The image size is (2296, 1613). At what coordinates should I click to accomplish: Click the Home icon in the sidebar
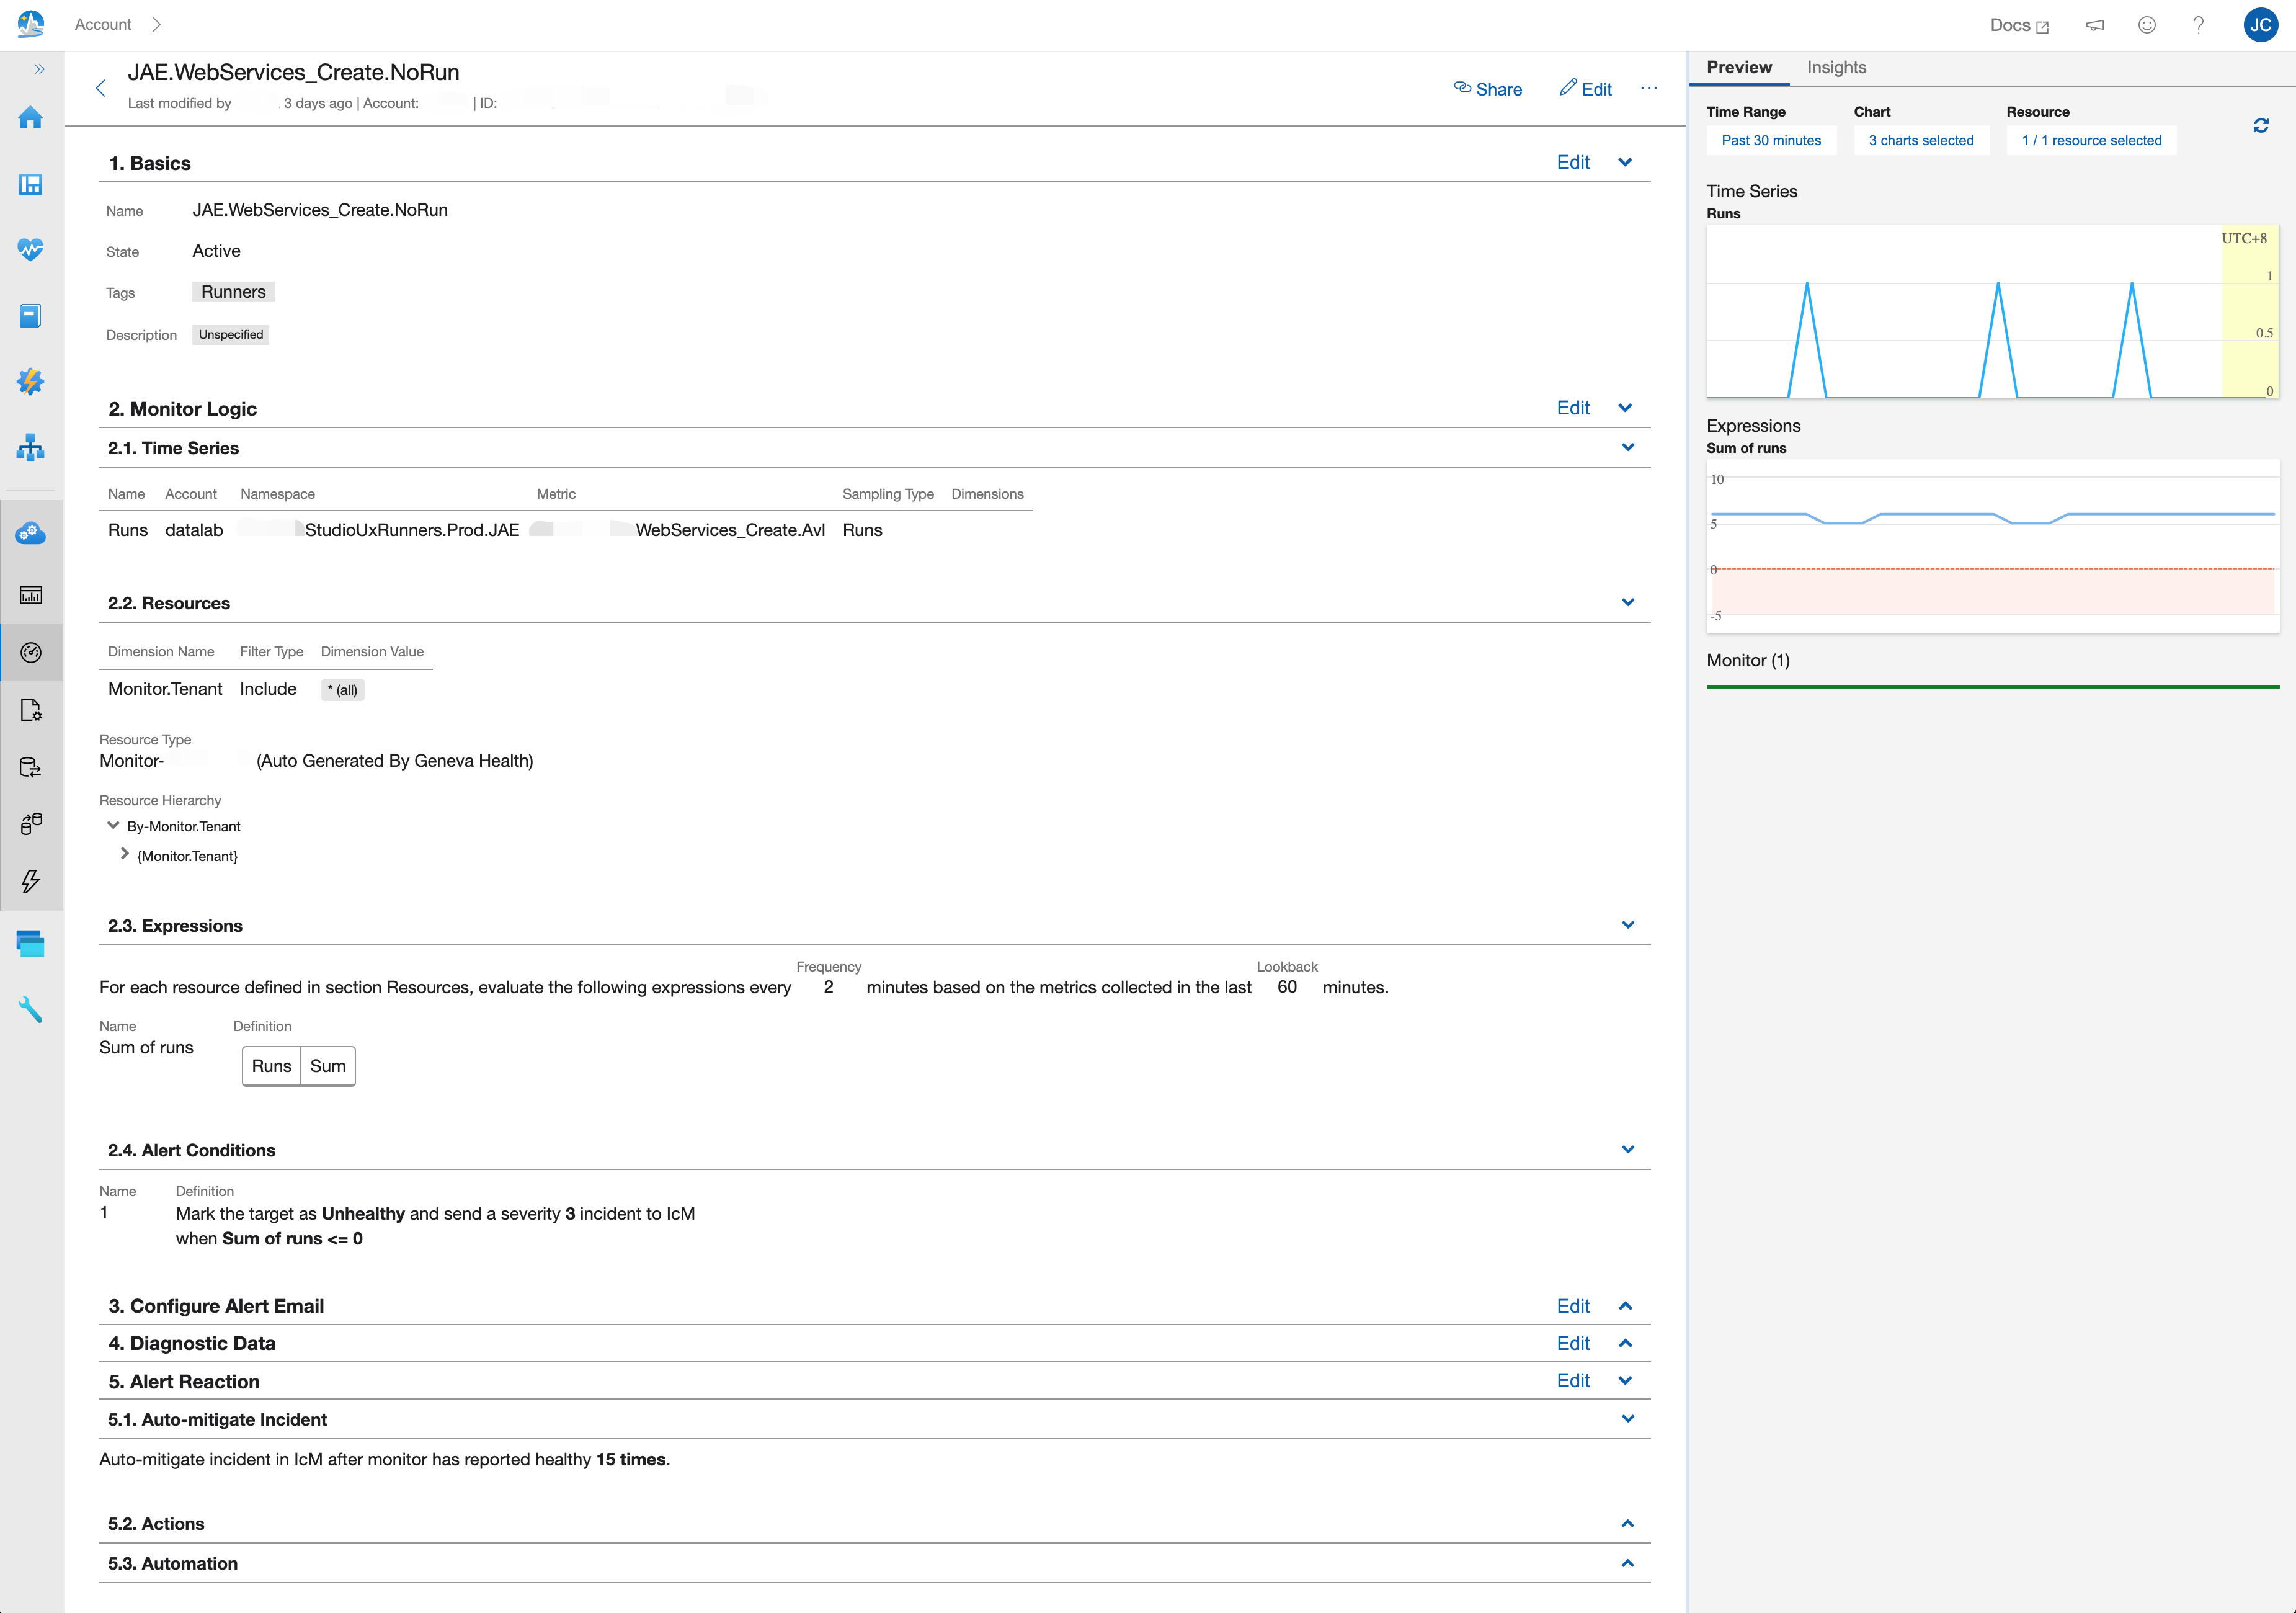30,118
